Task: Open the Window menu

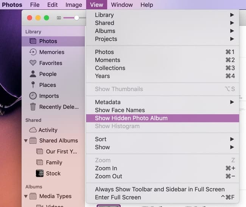Action: tap(122, 5)
